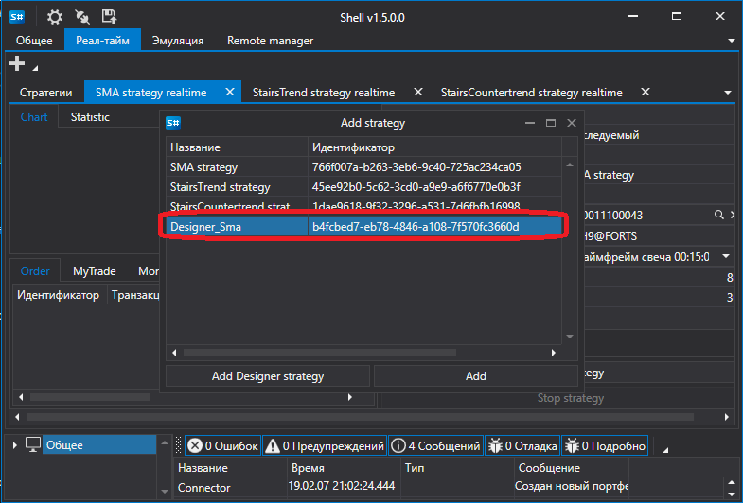Select the Order tab

click(35, 271)
